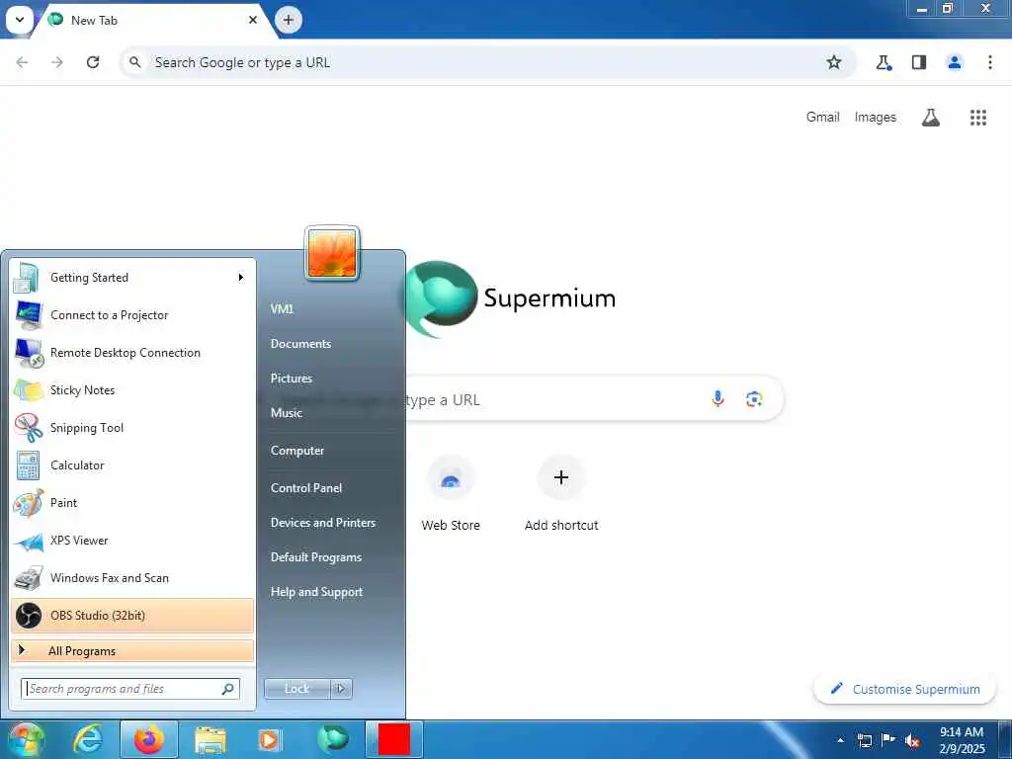
Task: Click the muted volume tray icon
Action: pyautogui.click(x=912, y=741)
